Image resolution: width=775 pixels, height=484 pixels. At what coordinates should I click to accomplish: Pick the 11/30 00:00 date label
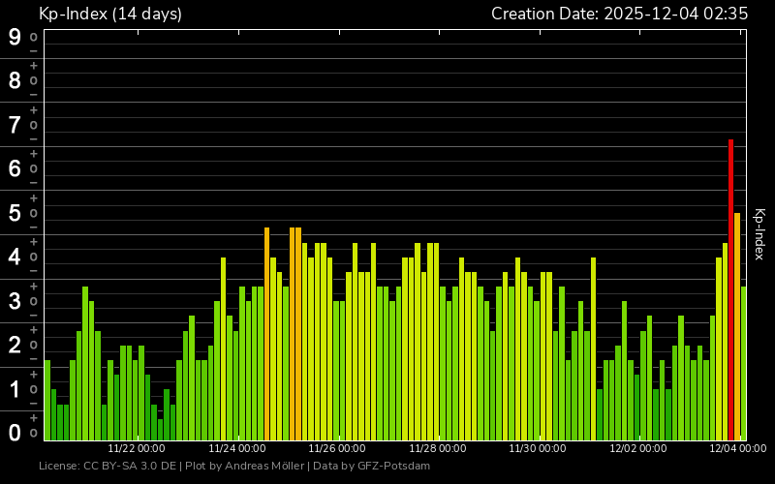click(537, 448)
